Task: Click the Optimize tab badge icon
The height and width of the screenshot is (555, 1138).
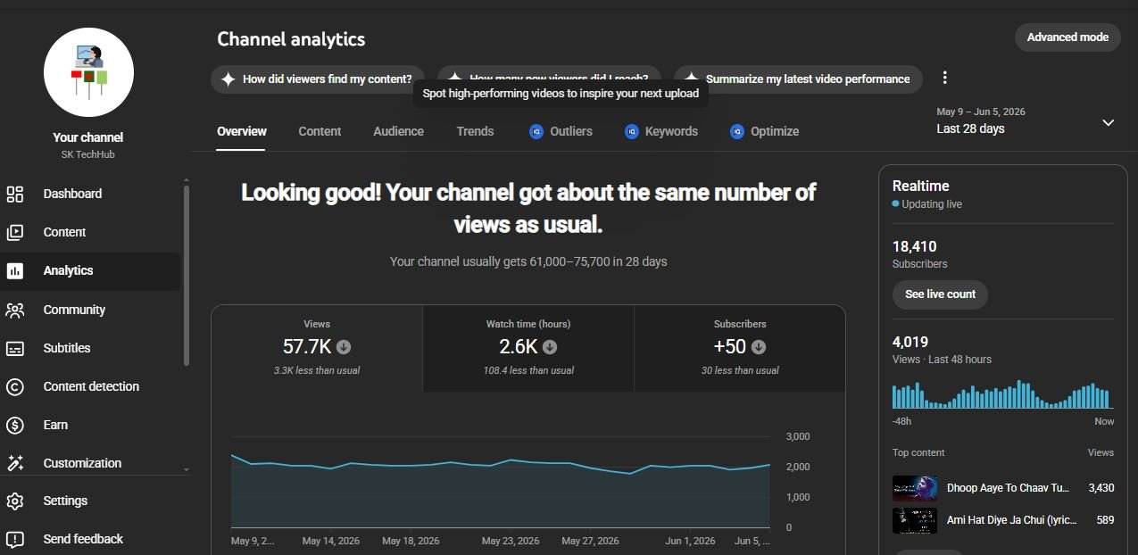Action: click(737, 131)
